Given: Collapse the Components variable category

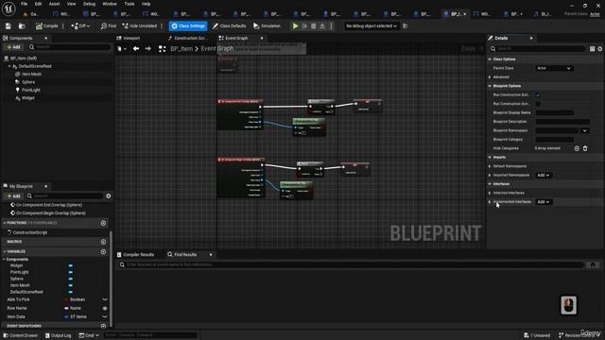Looking at the screenshot, I should [4, 260].
